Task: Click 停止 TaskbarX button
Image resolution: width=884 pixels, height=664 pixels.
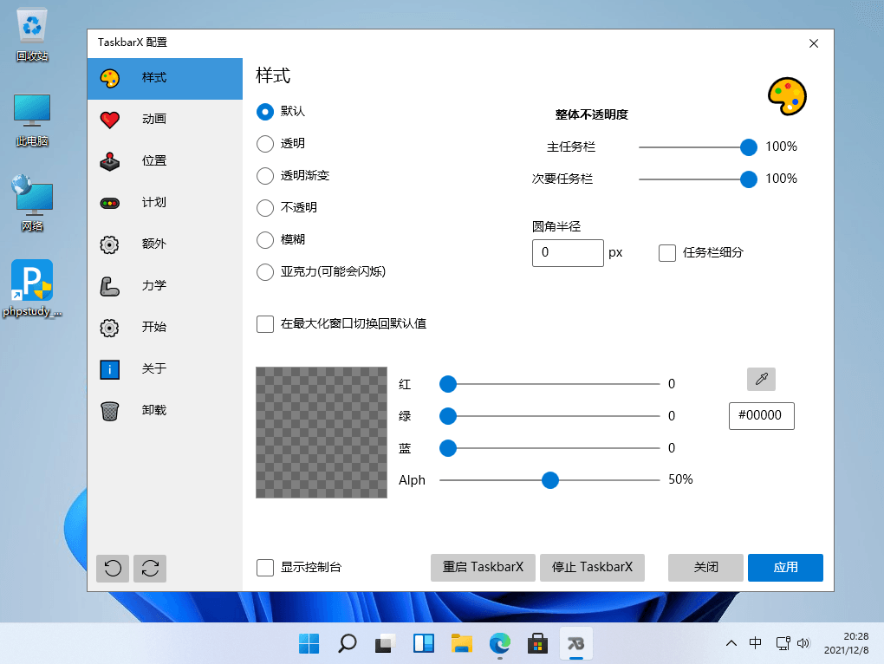Action: (x=592, y=568)
